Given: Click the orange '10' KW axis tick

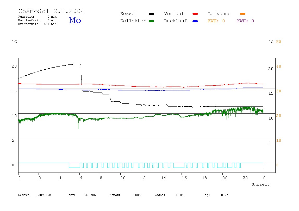Looking at the screenshot, I should pyautogui.click(x=279, y=140).
